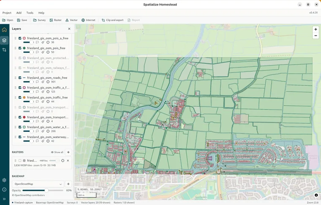Edit style of friesland_gis_osm_pois_a_free layer

(x=43, y=42)
